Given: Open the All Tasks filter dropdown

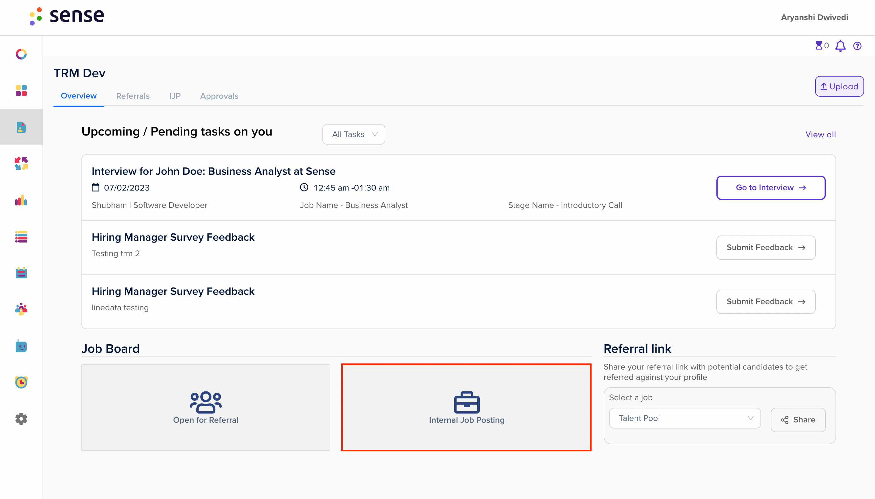Looking at the screenshot, I should [353, 134].
